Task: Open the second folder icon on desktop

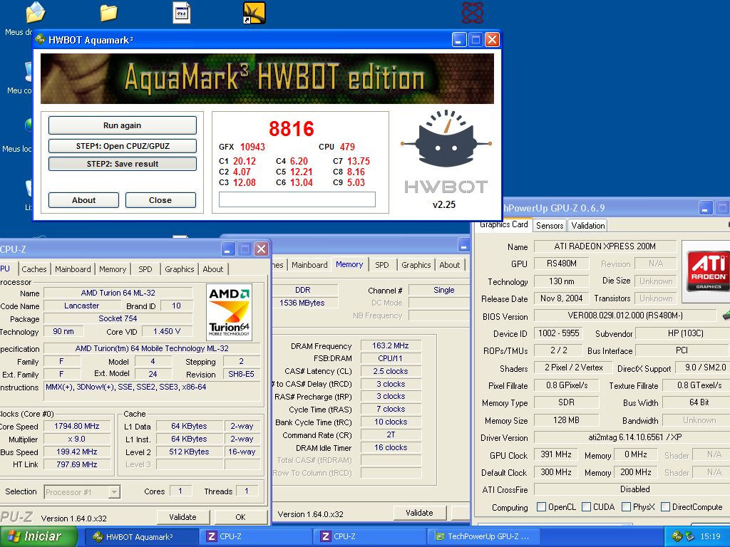Action: click(108, 13)
